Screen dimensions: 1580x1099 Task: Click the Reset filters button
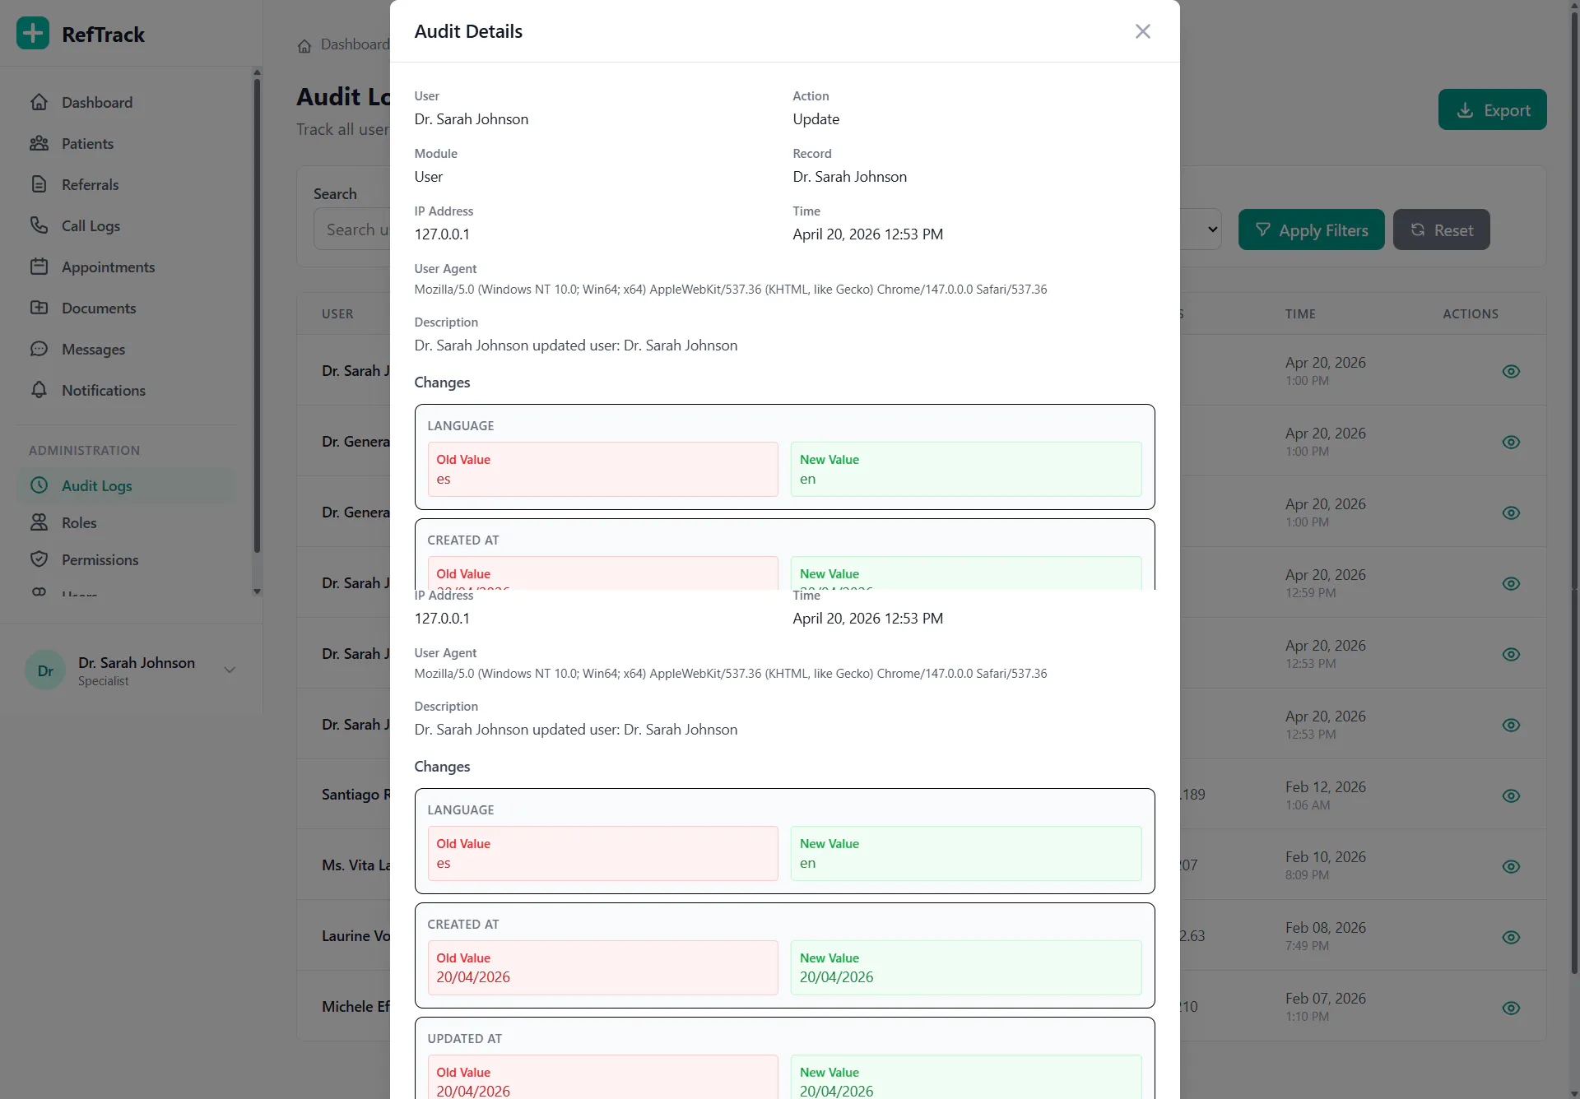1441,230
